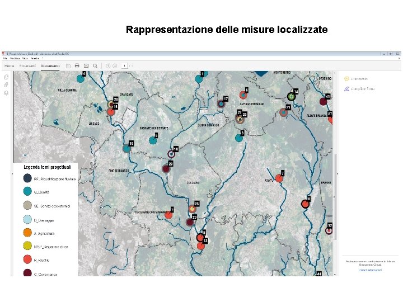Click the 'Legenda temi progettuali' heading
Image resolution: width=403 pixels, height=302 pixels.
[x=48, y=167]
